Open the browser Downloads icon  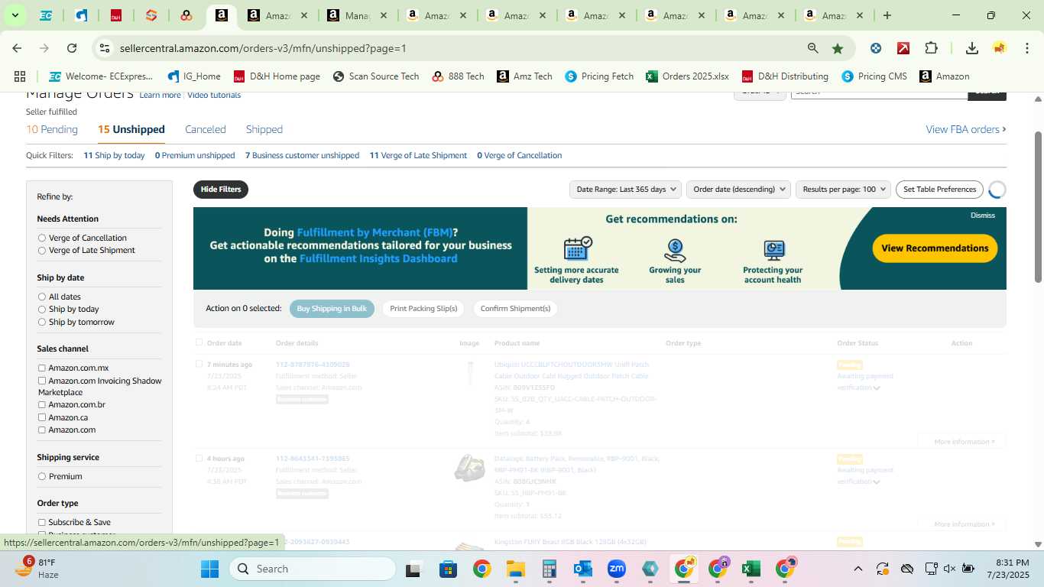tap(972, 48)
